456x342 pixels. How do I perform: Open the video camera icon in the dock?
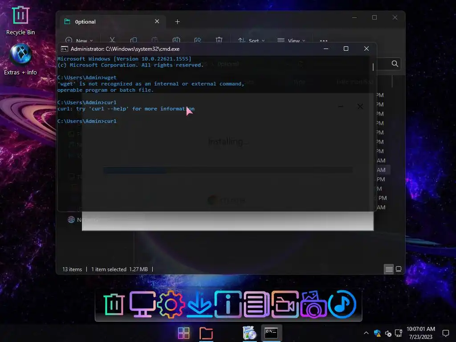click(x=285, y=304)
